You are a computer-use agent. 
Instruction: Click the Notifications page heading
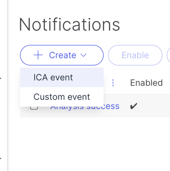click(69, 25)
